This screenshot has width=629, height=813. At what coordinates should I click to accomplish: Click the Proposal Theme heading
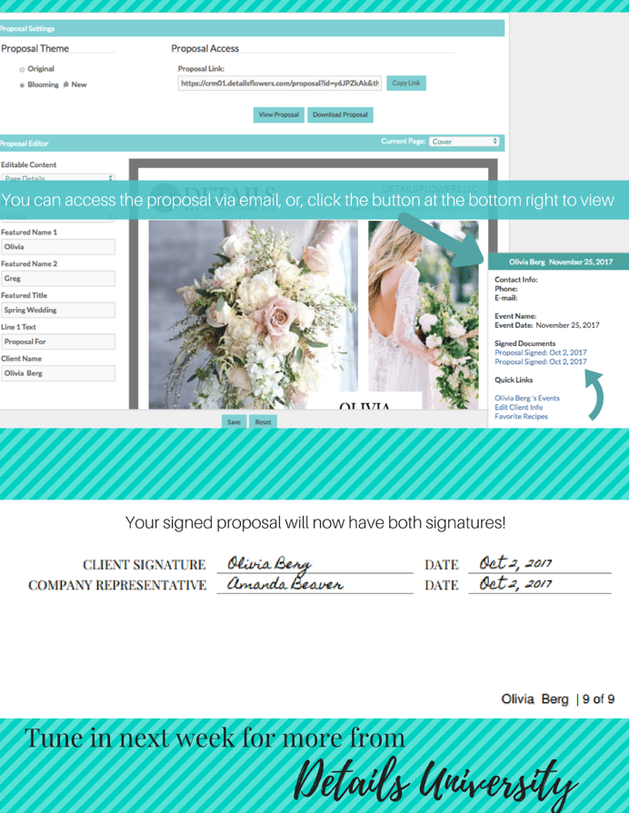35,48
